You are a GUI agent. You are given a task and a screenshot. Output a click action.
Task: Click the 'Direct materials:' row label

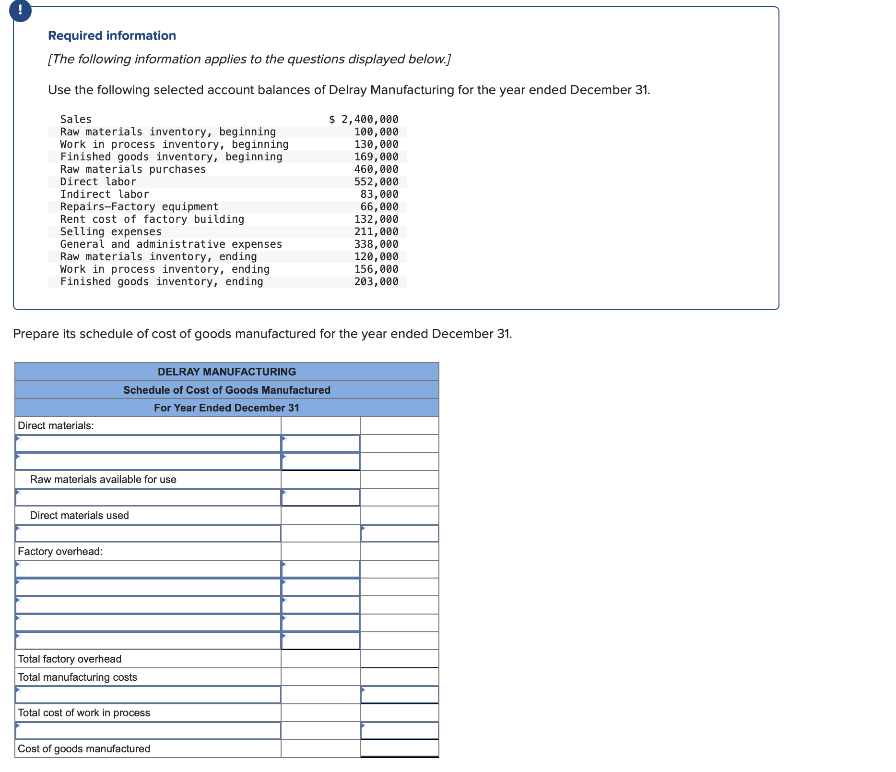click(56, 425)
